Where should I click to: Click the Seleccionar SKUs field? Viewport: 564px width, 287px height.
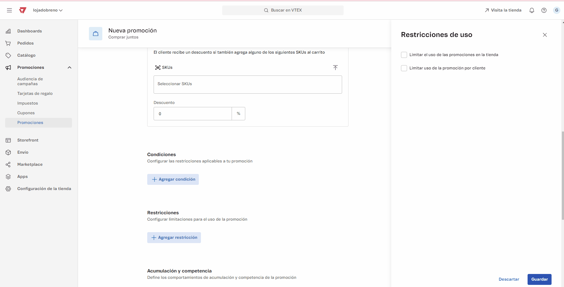pos(248,84)
